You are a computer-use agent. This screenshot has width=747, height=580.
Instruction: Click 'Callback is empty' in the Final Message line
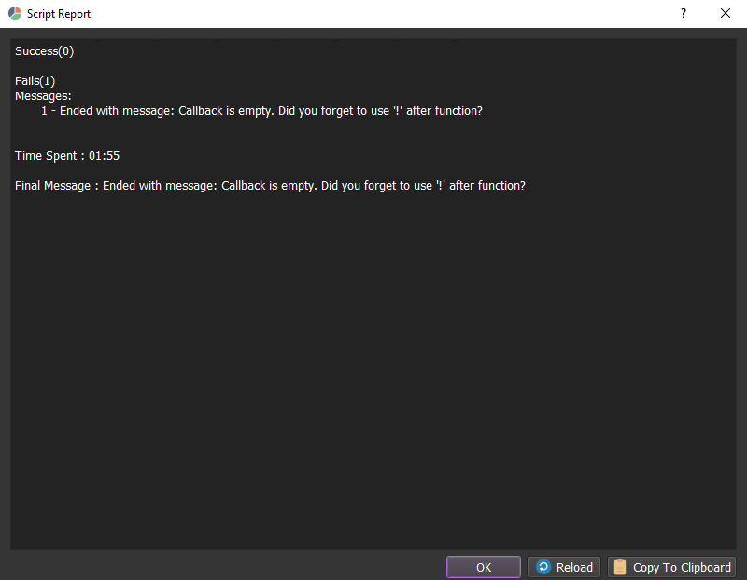269,185
